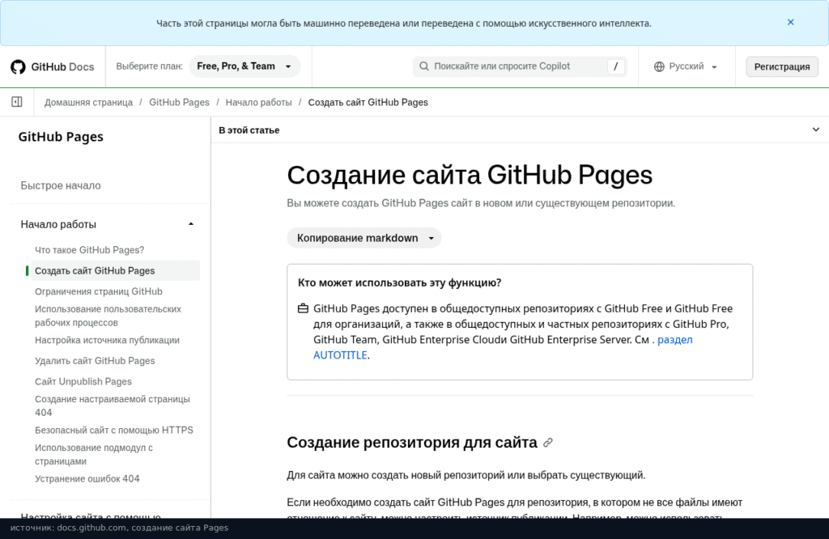Click the 'Создание сайта GitHub Pages' page title
Viewport: 829px width, 539px height.
coord(470,175)
